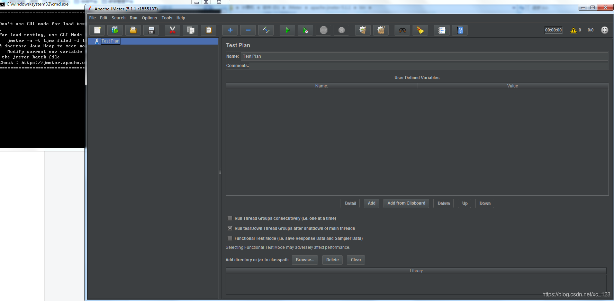
Task: Click the Library column header
Action: coord(416,271)
